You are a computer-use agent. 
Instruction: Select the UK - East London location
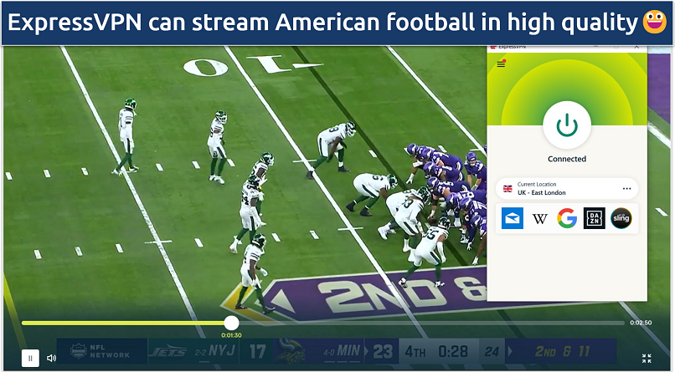[x=566, y=189]
